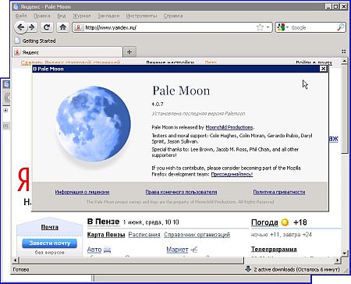Open the Авто link

click(94, 250)
